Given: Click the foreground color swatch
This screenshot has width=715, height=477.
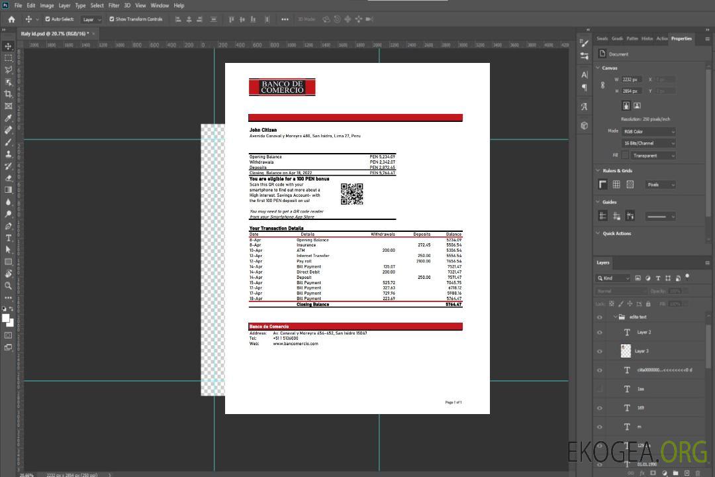Looking at the screenshot, I should tap(6, 318).
